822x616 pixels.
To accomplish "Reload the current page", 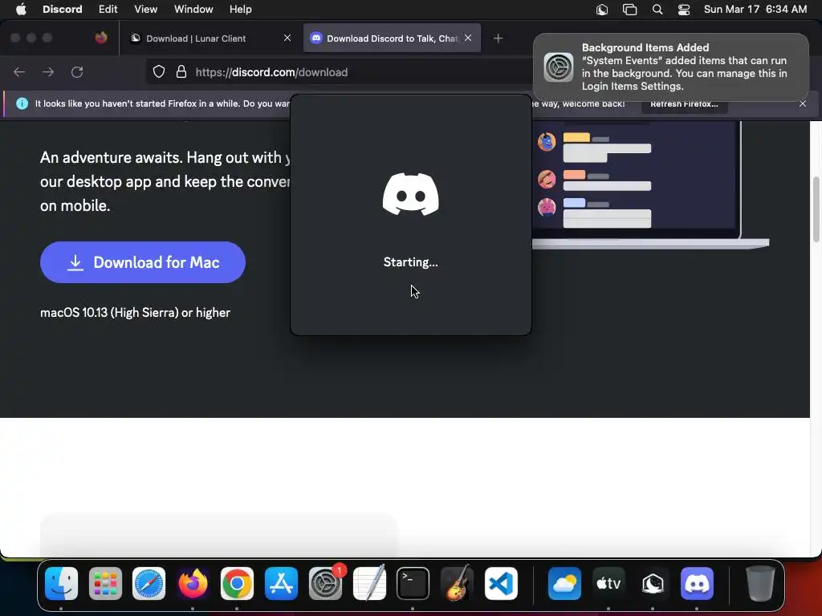I will click(x=77, y=71).
